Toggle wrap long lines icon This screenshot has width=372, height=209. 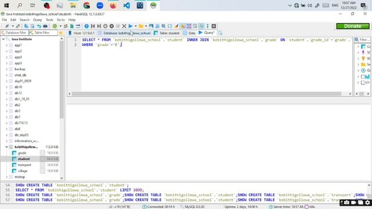pos(195,26)
